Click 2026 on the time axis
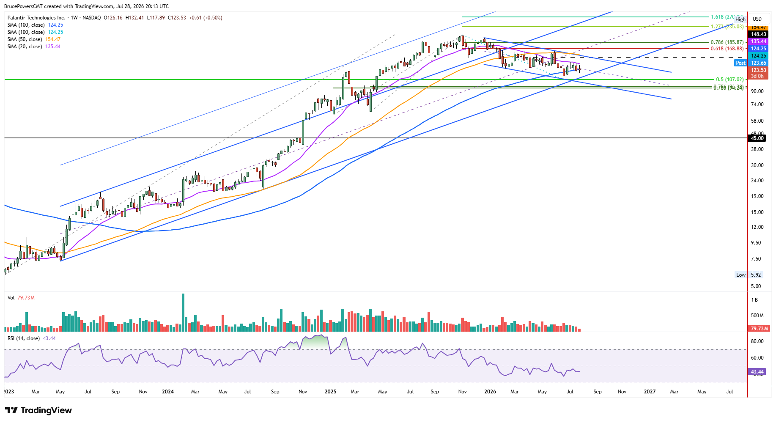 [490, 392]
